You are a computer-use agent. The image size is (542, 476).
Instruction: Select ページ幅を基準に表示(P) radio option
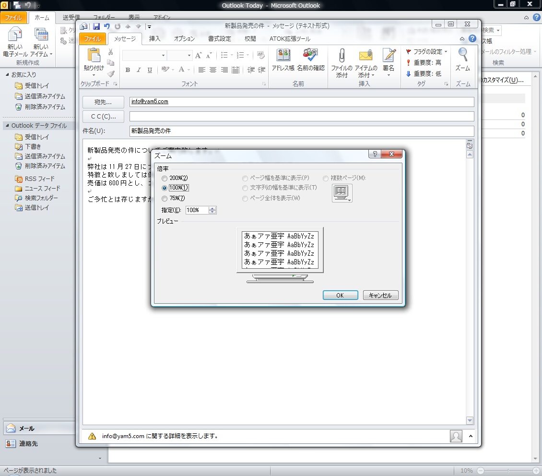point(245,178)
